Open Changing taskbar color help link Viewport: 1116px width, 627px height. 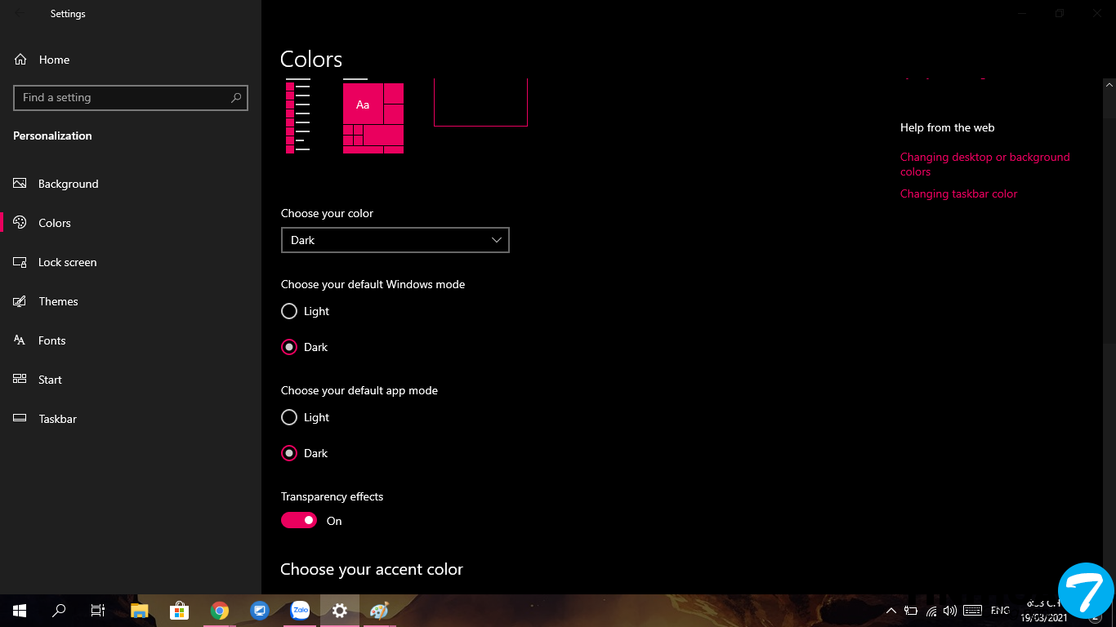958,194
